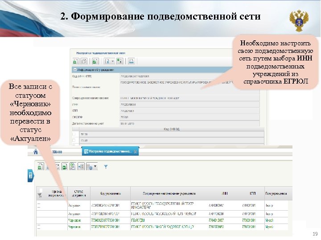Click the list settings icon in list toolbar
321x240 pixels.
point(90,167)
